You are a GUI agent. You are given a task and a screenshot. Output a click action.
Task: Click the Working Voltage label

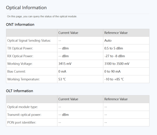pyautogui.click(x=20, y=64)
